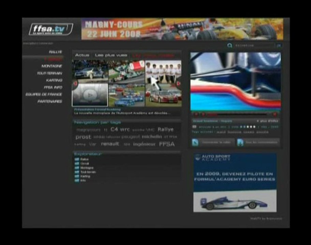Screen dimensions: 311x245
Task: Open the inscription / connexion link
Action: [x=38, y=43]
